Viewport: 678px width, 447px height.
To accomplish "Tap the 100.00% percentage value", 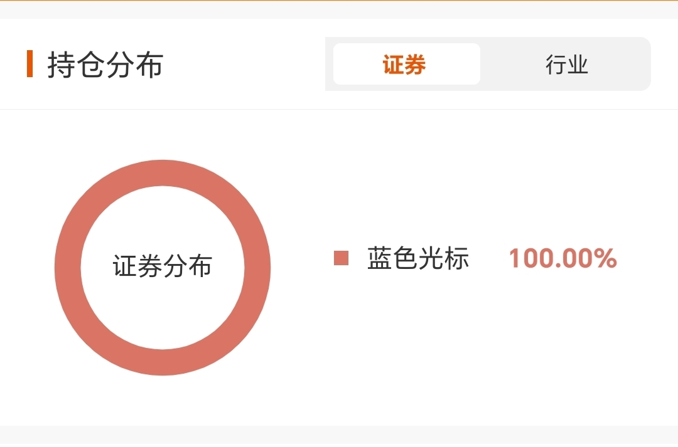I will pos(562,258).
